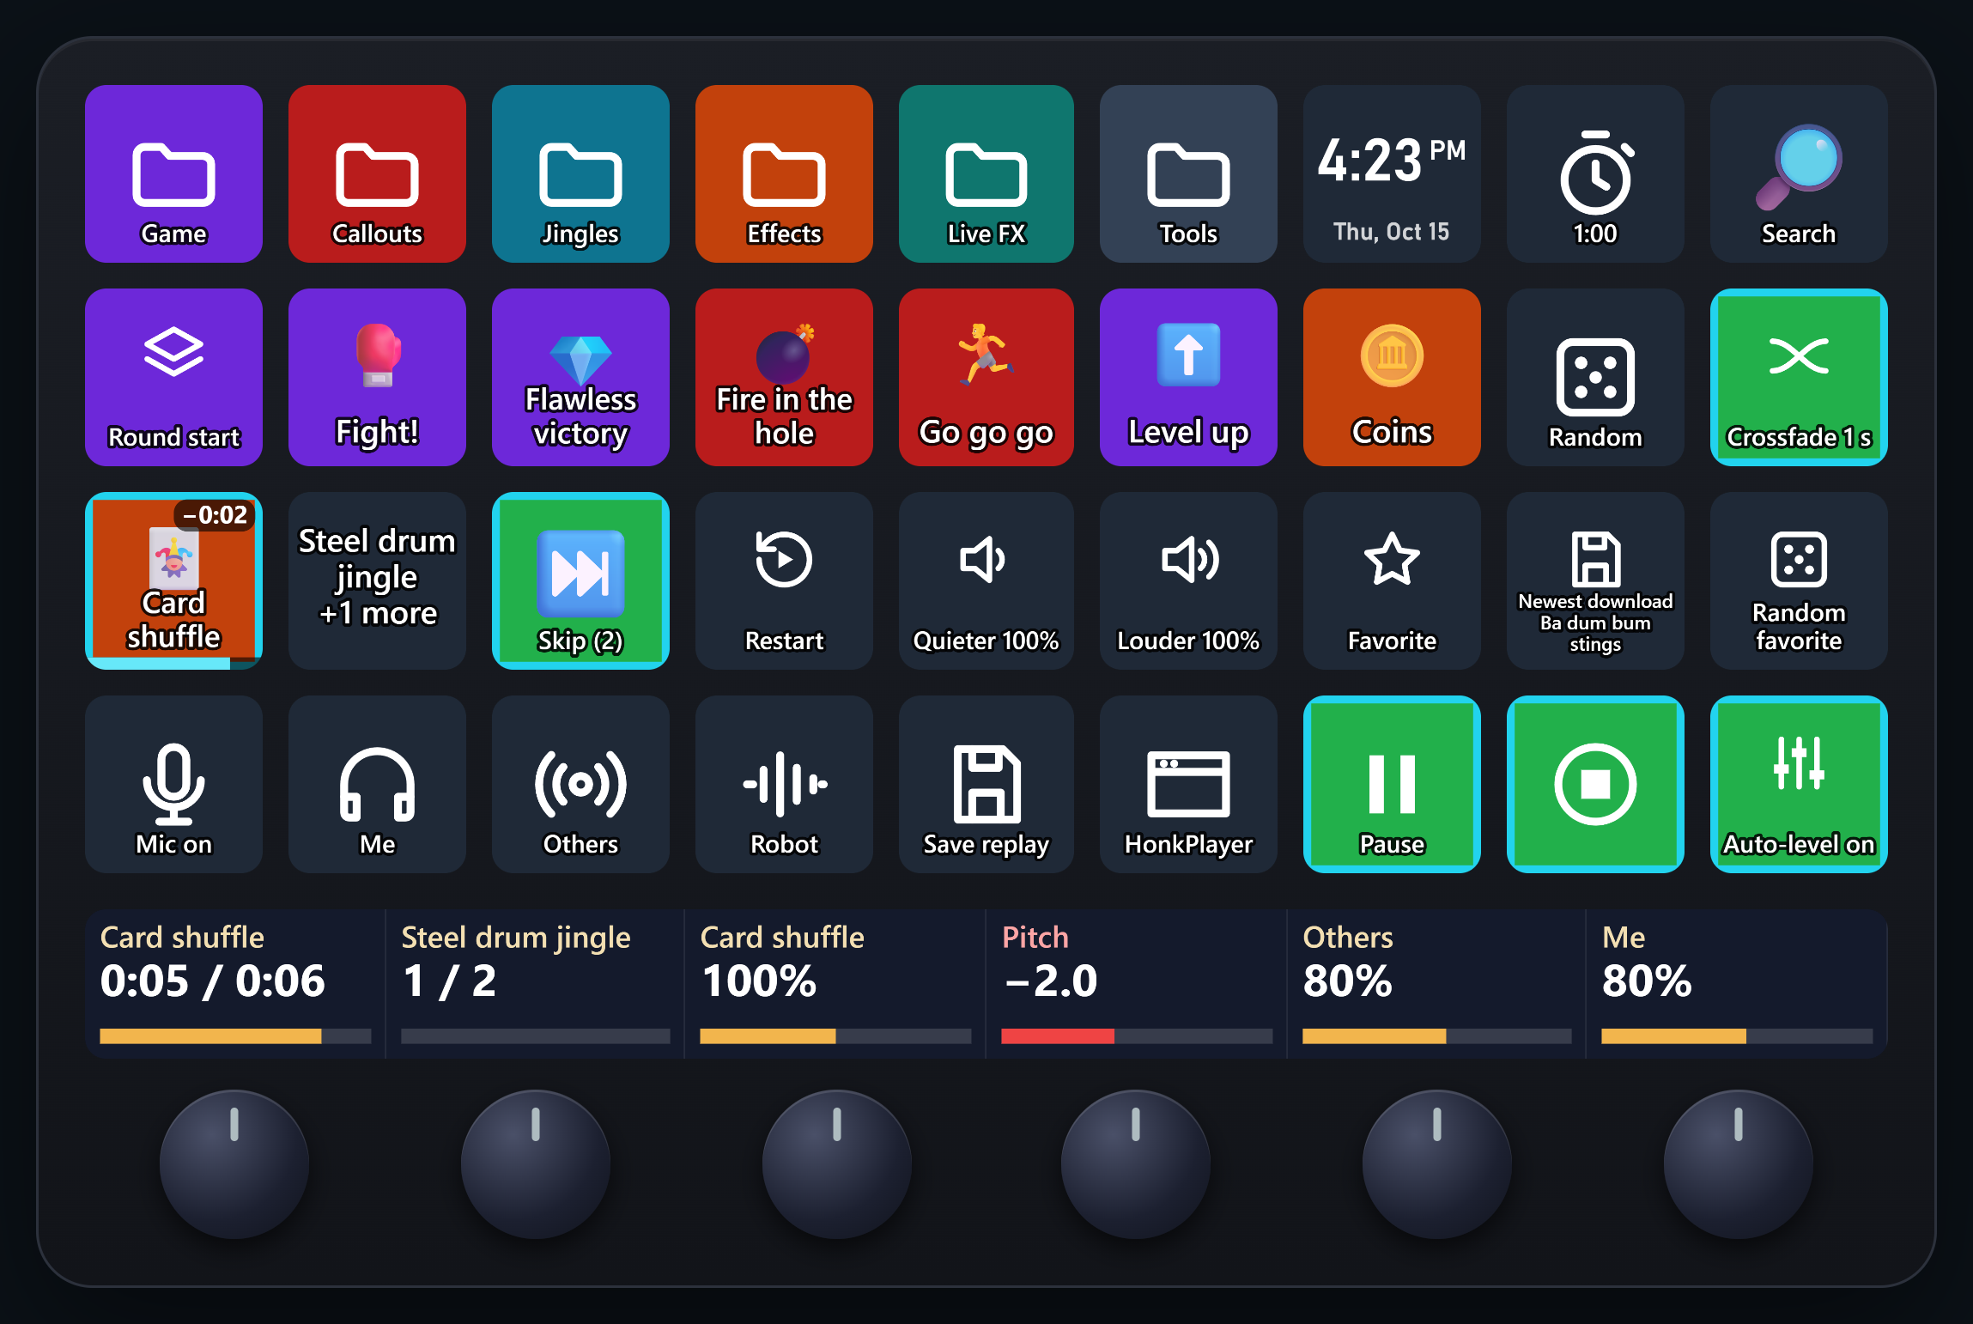Toggle Auto-level on

click(x=1799, y=784)
